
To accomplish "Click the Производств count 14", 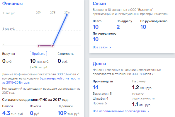I will click(96, 87).
